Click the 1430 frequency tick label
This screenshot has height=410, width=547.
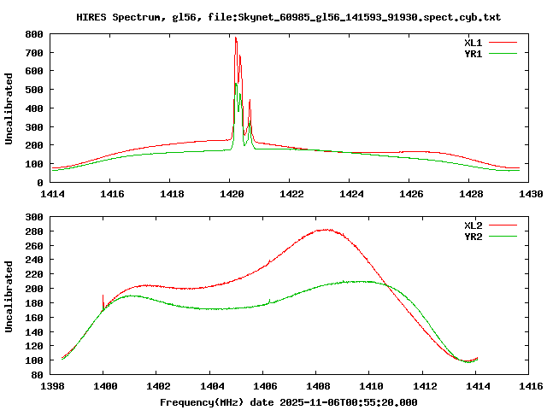[x=531, y=194]
